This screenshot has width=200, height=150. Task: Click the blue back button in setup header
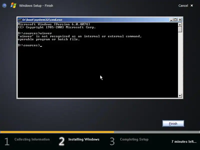coord(4,5)
